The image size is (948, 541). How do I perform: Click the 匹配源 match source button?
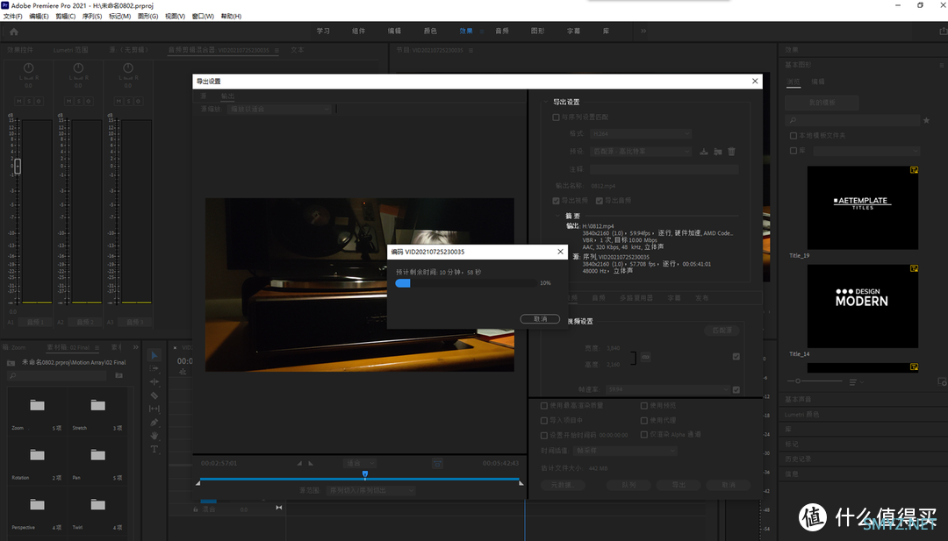tap(722, 331)
